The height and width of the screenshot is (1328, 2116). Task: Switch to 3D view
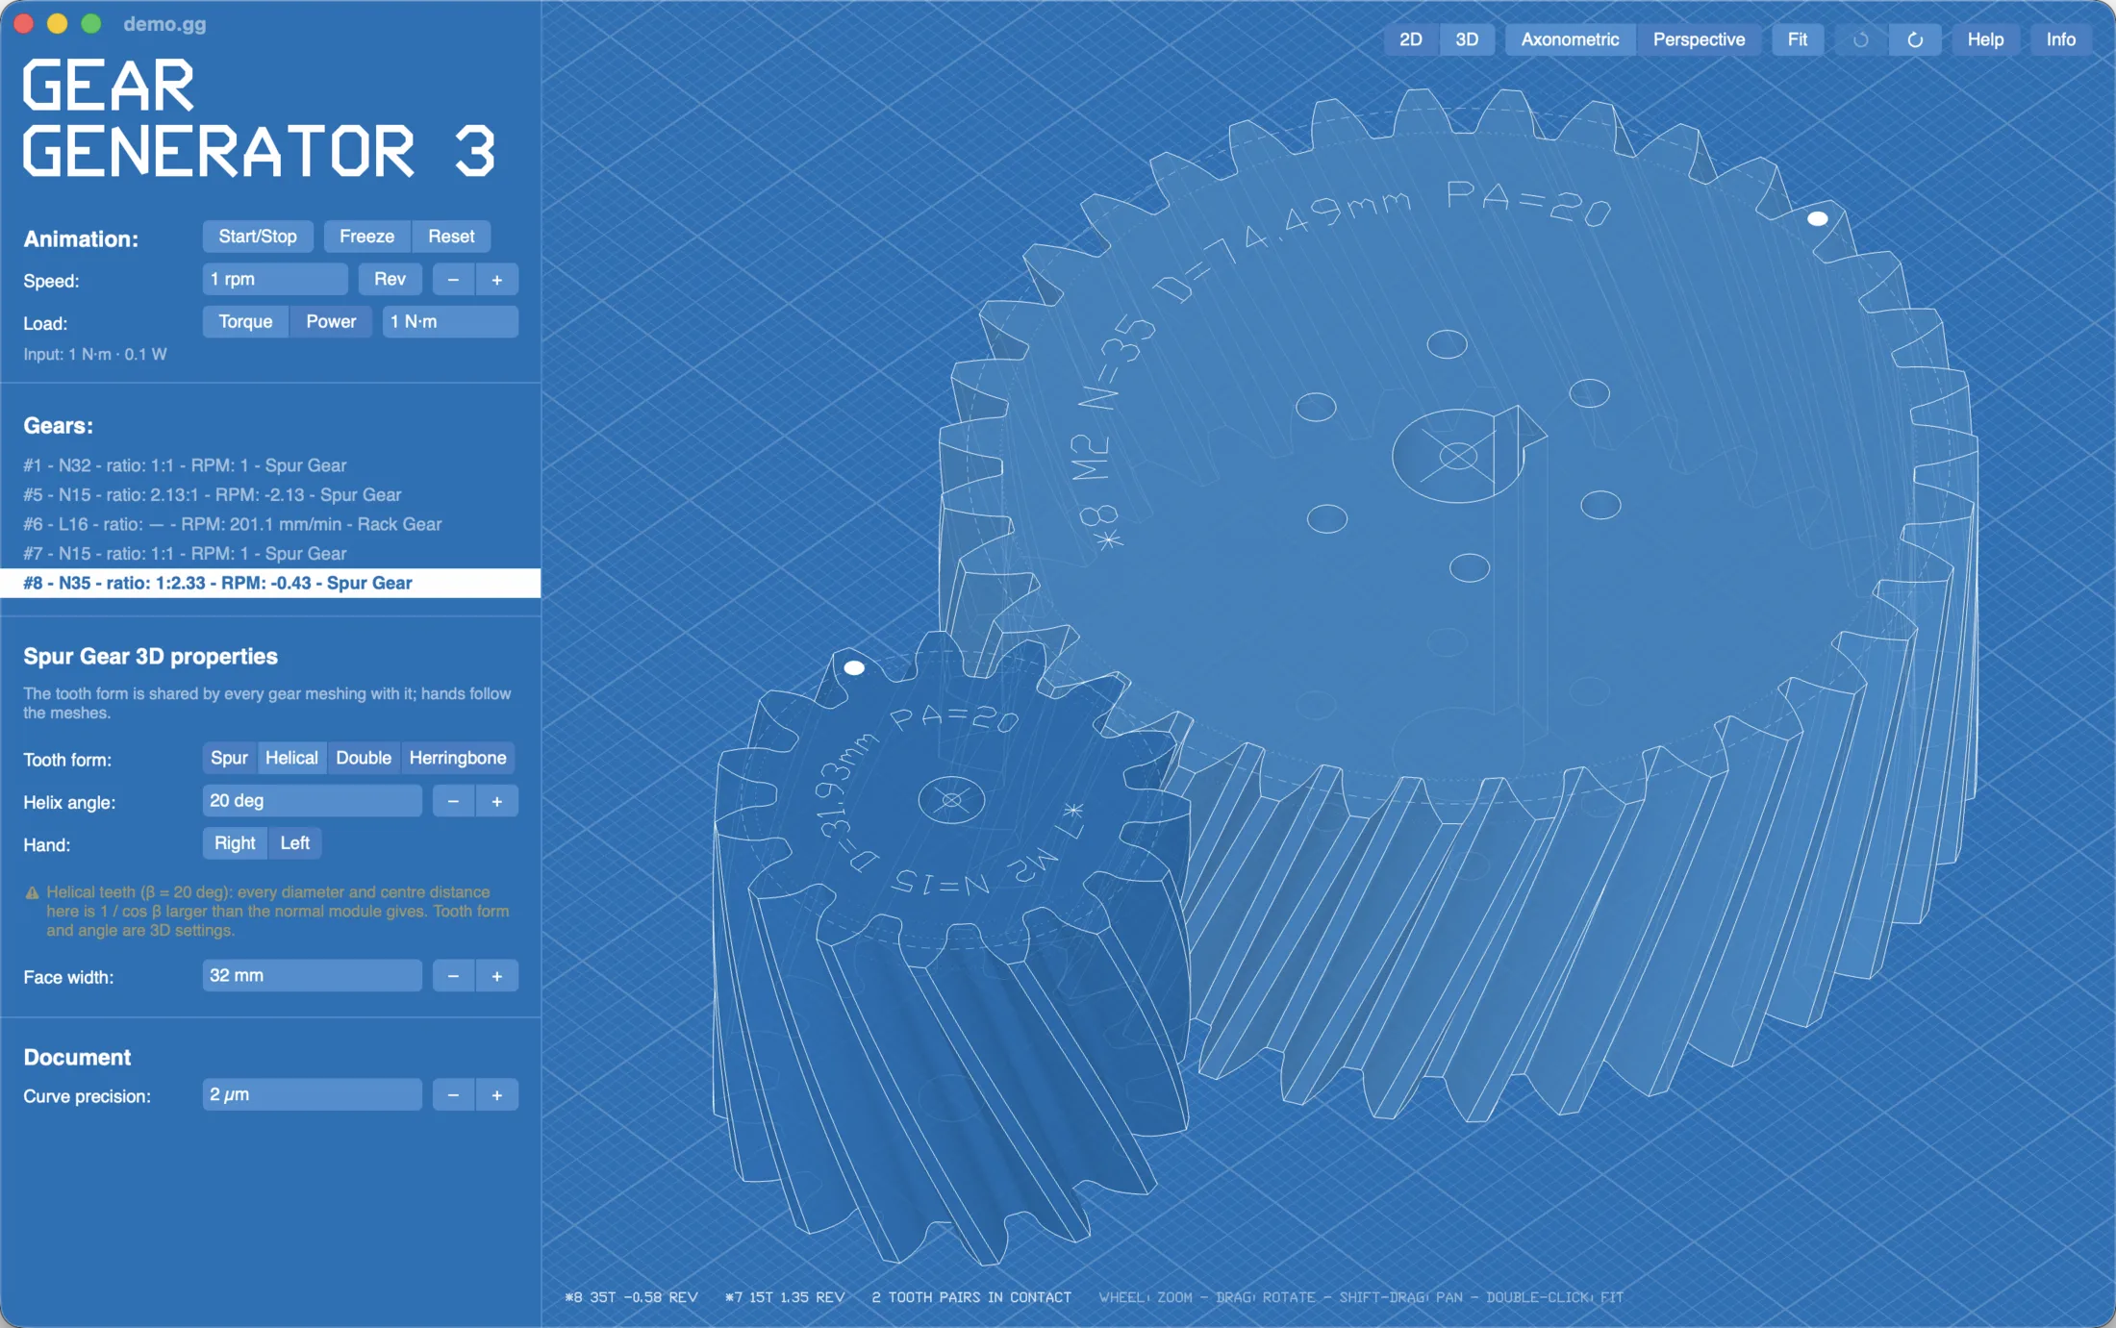tap(1466, 39)
